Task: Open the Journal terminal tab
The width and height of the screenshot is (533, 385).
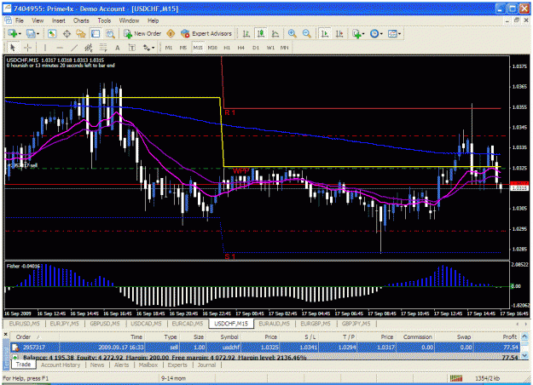Action: coord(206,365)
